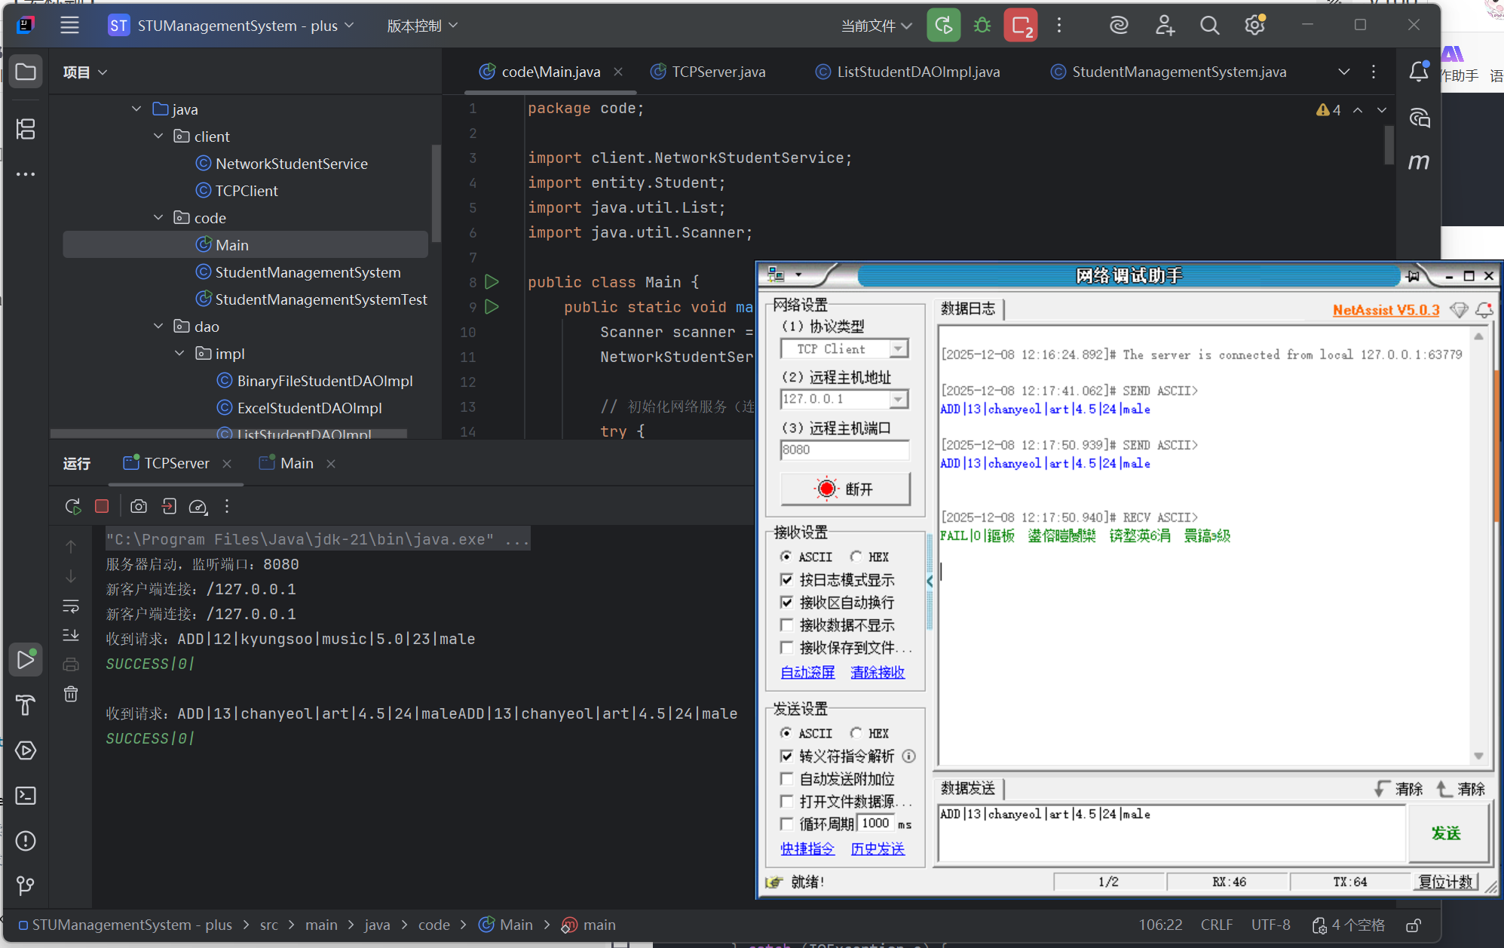Screen dimensions: 1504x948
Task: Click the red Stop button in Run toolbar
Action: click(102, 506)
